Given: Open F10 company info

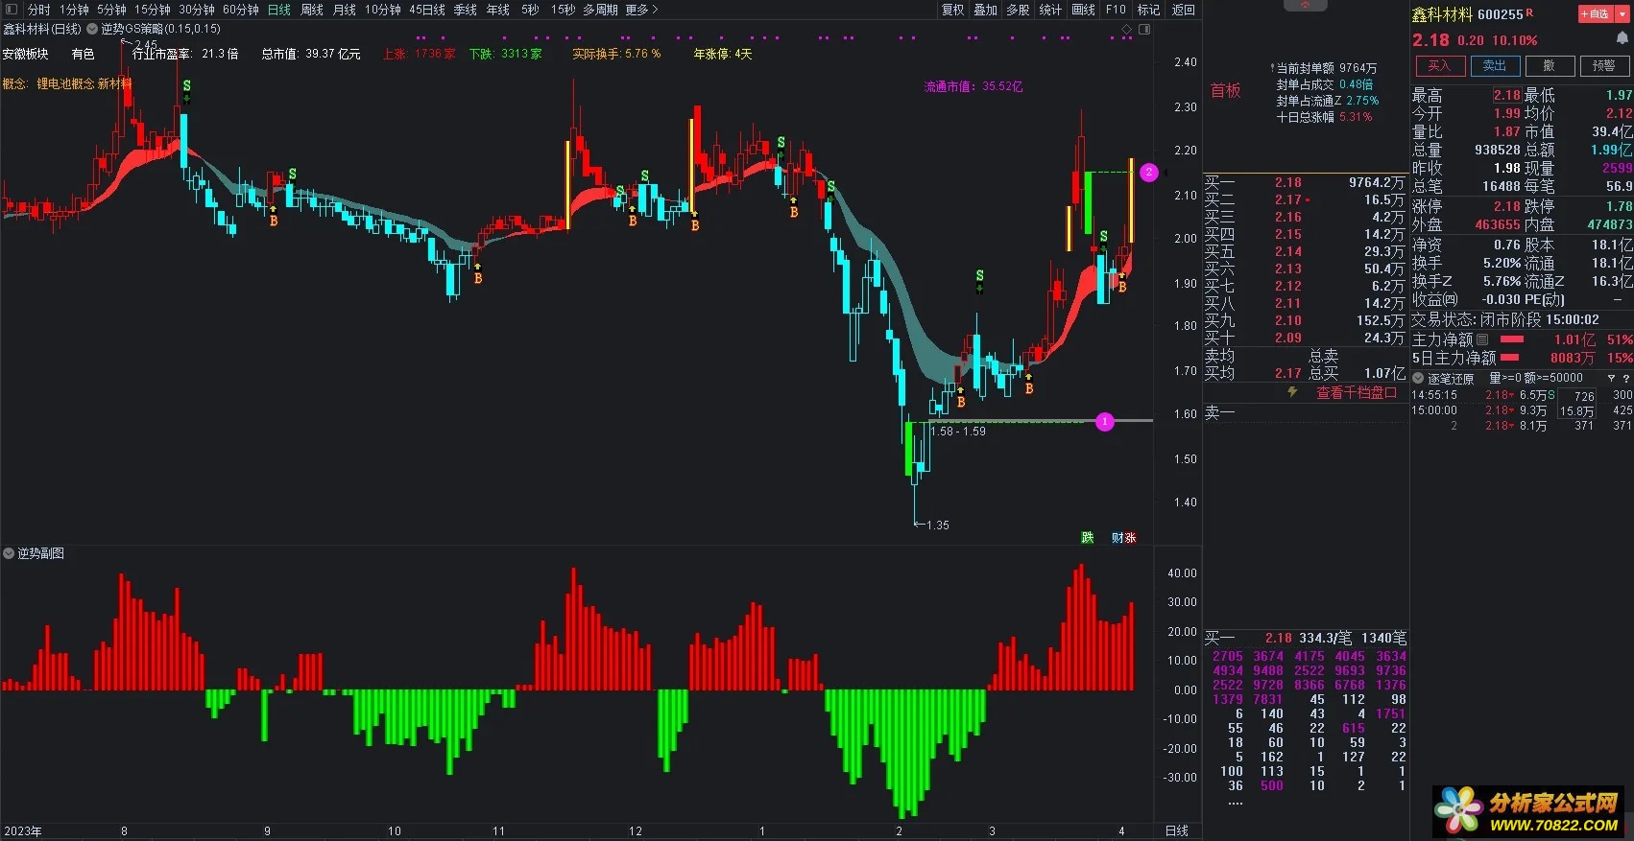Looking at the screenshot, I should pos(1116,10).
